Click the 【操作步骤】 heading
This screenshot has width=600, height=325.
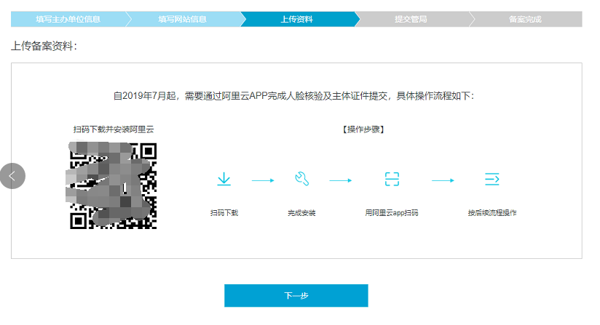(x=363, y=129)
